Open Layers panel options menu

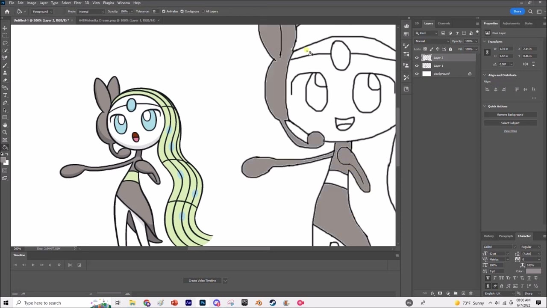click(x=477, y=24)
